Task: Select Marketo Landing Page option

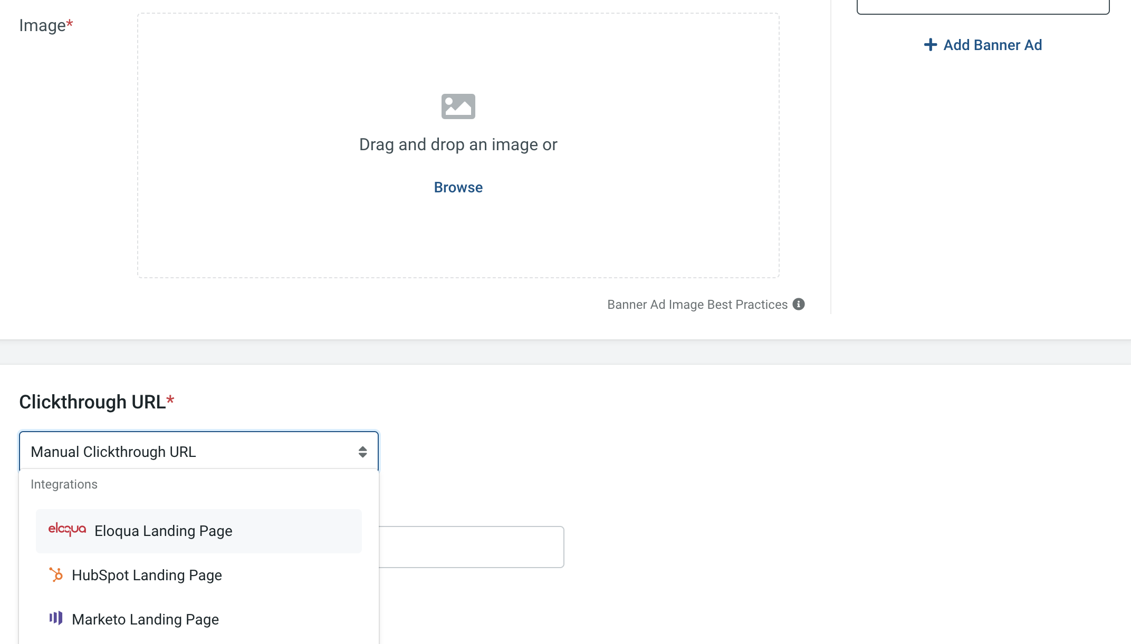Action: point(199,619)
